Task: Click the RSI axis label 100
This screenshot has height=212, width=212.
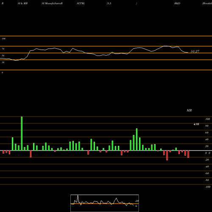Action: click(x=3, y=39)
